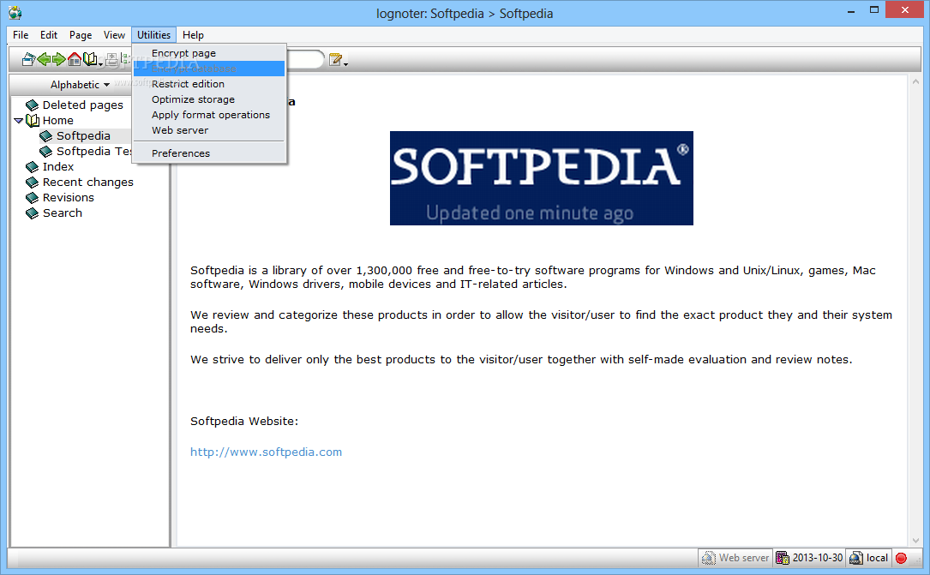Screen dimensions: 930x575
Task: Open the dropdown arrow beside the book icon
Action: click(100, 63)
